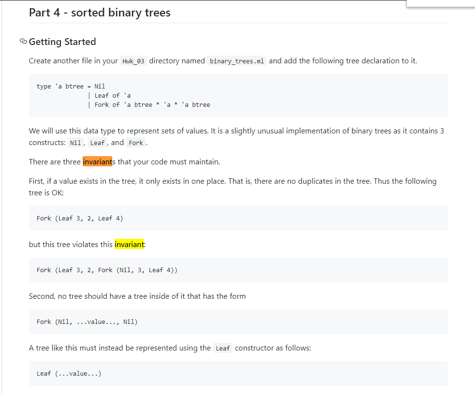
Task: Click the 'Fork (Nil, ...value..., Nil)' code block
Action: point(238,321)
